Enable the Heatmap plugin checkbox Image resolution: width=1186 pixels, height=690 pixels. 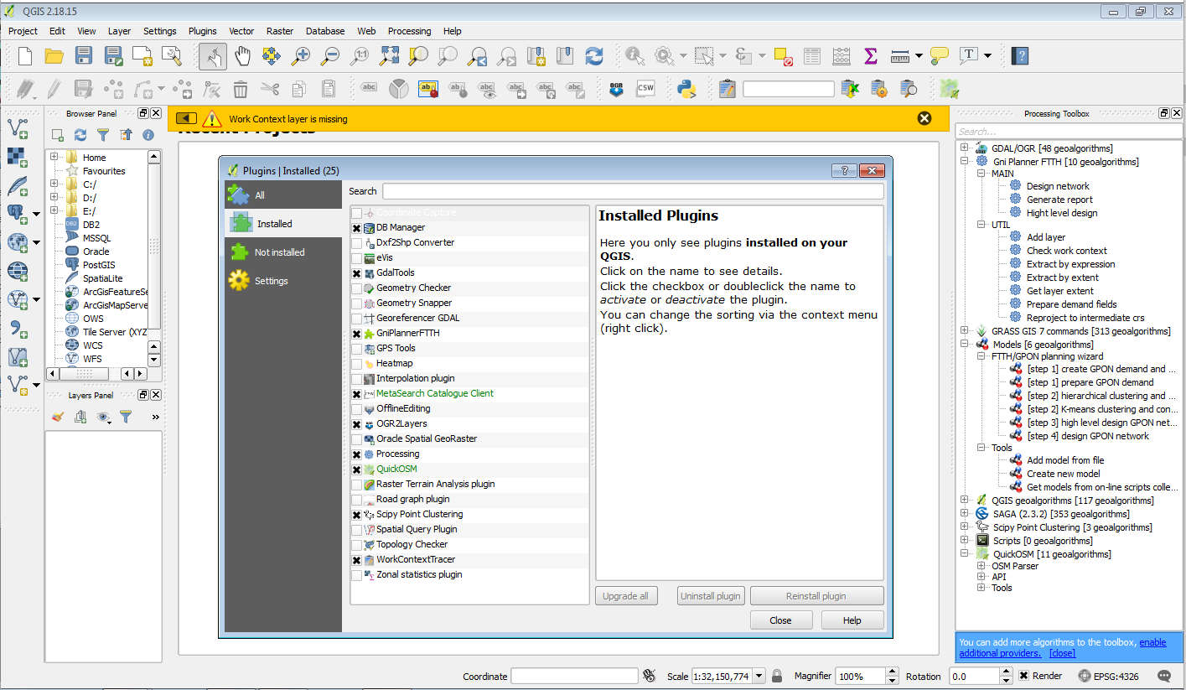tap(357, 364)
